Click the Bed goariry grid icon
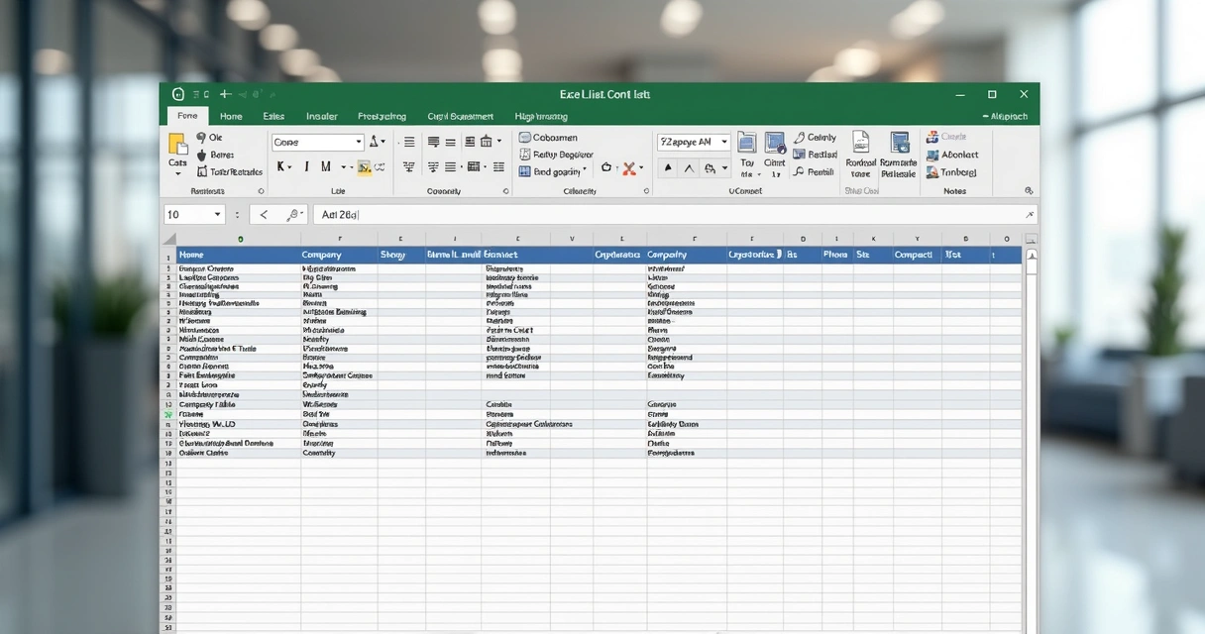The image size is (1205, 634). 525,171
